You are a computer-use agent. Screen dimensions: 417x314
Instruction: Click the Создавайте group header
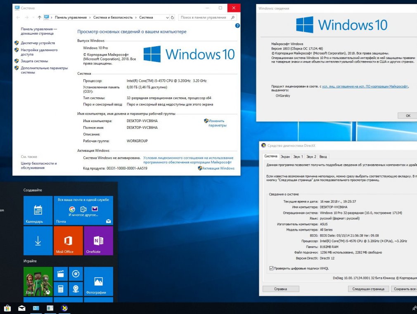pyautogui.click(x=33, y=190)
